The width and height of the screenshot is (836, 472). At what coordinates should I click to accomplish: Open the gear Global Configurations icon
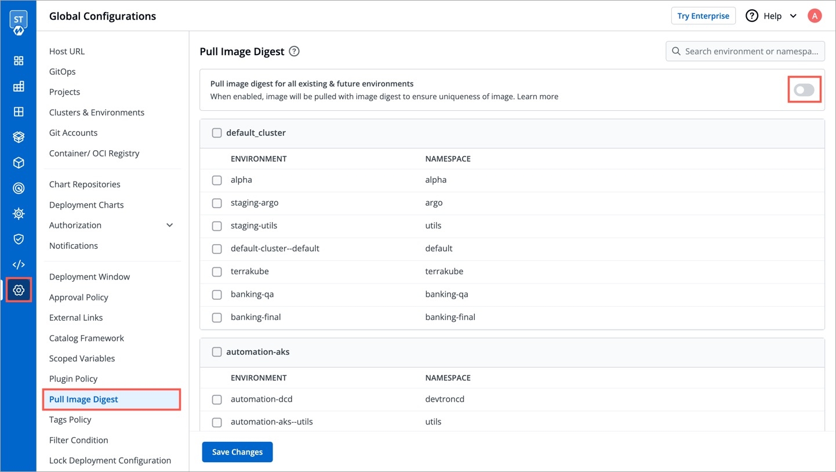(19, 290)
